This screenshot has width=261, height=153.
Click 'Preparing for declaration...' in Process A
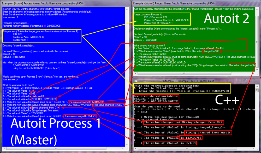(16, 23)
